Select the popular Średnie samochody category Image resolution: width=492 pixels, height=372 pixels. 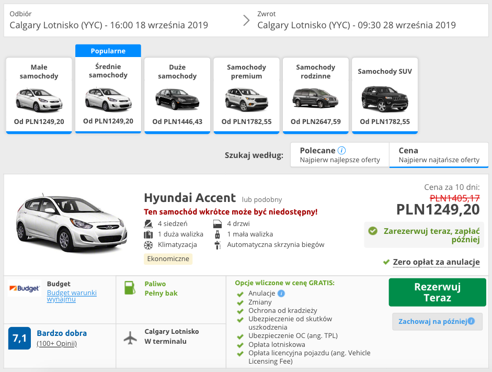pos(108,95)
